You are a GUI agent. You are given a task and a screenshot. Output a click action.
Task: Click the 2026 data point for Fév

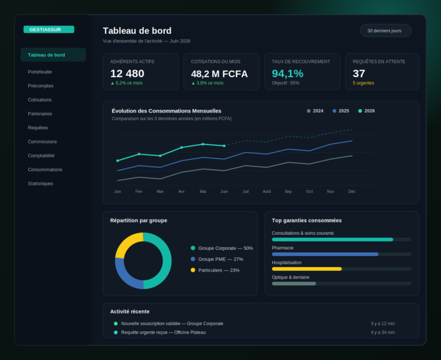[139, 154]
